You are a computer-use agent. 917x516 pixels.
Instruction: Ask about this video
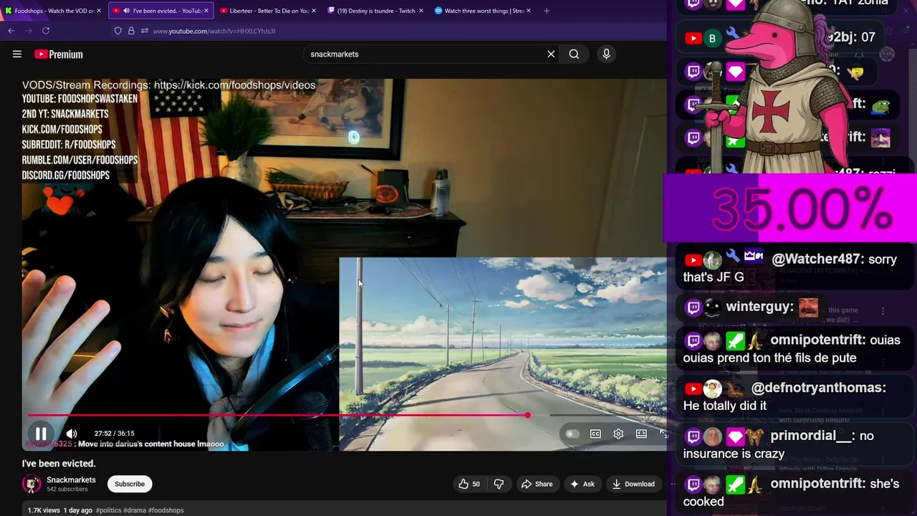tap(582, 484)
